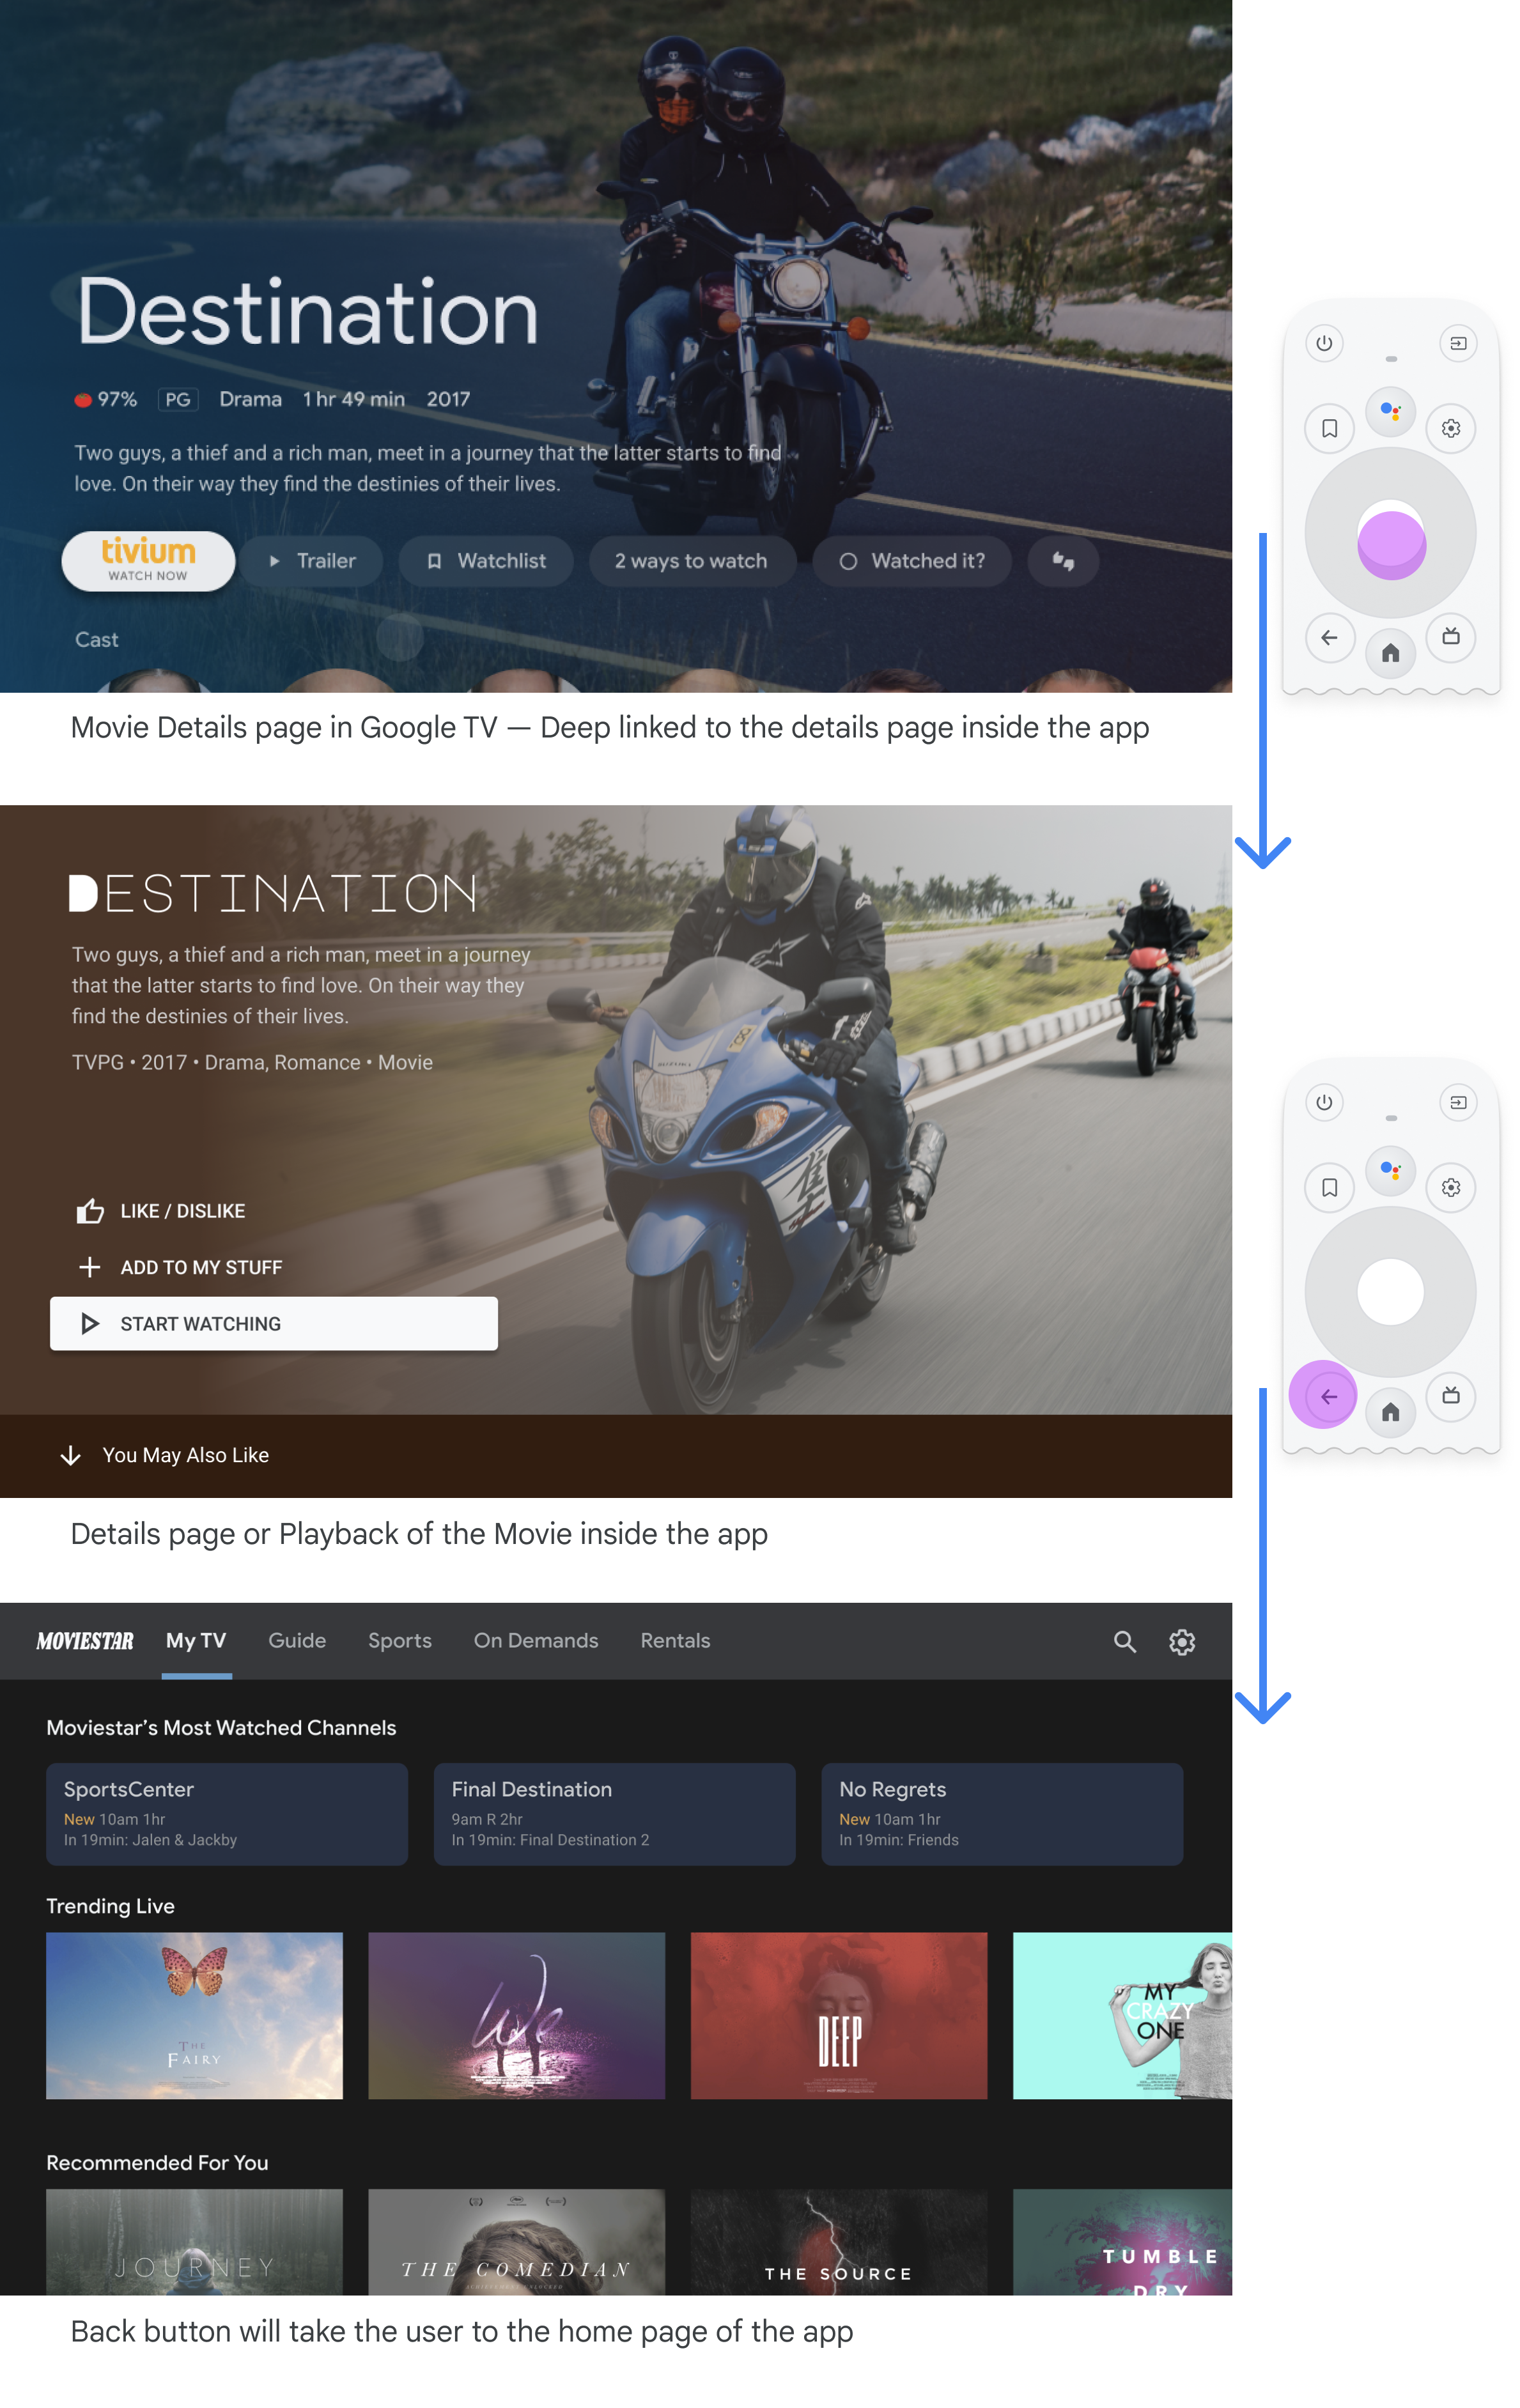Toggle back button on second remote
1520x2408 pixels.
coord(1326,1394)
